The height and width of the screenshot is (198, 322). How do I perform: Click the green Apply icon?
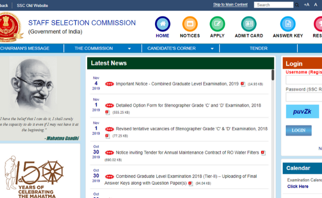217,24
